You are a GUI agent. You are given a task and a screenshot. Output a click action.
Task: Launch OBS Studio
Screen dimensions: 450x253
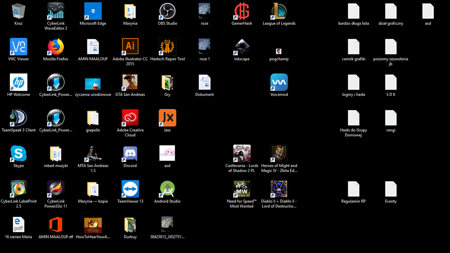[x=167, y=11]
